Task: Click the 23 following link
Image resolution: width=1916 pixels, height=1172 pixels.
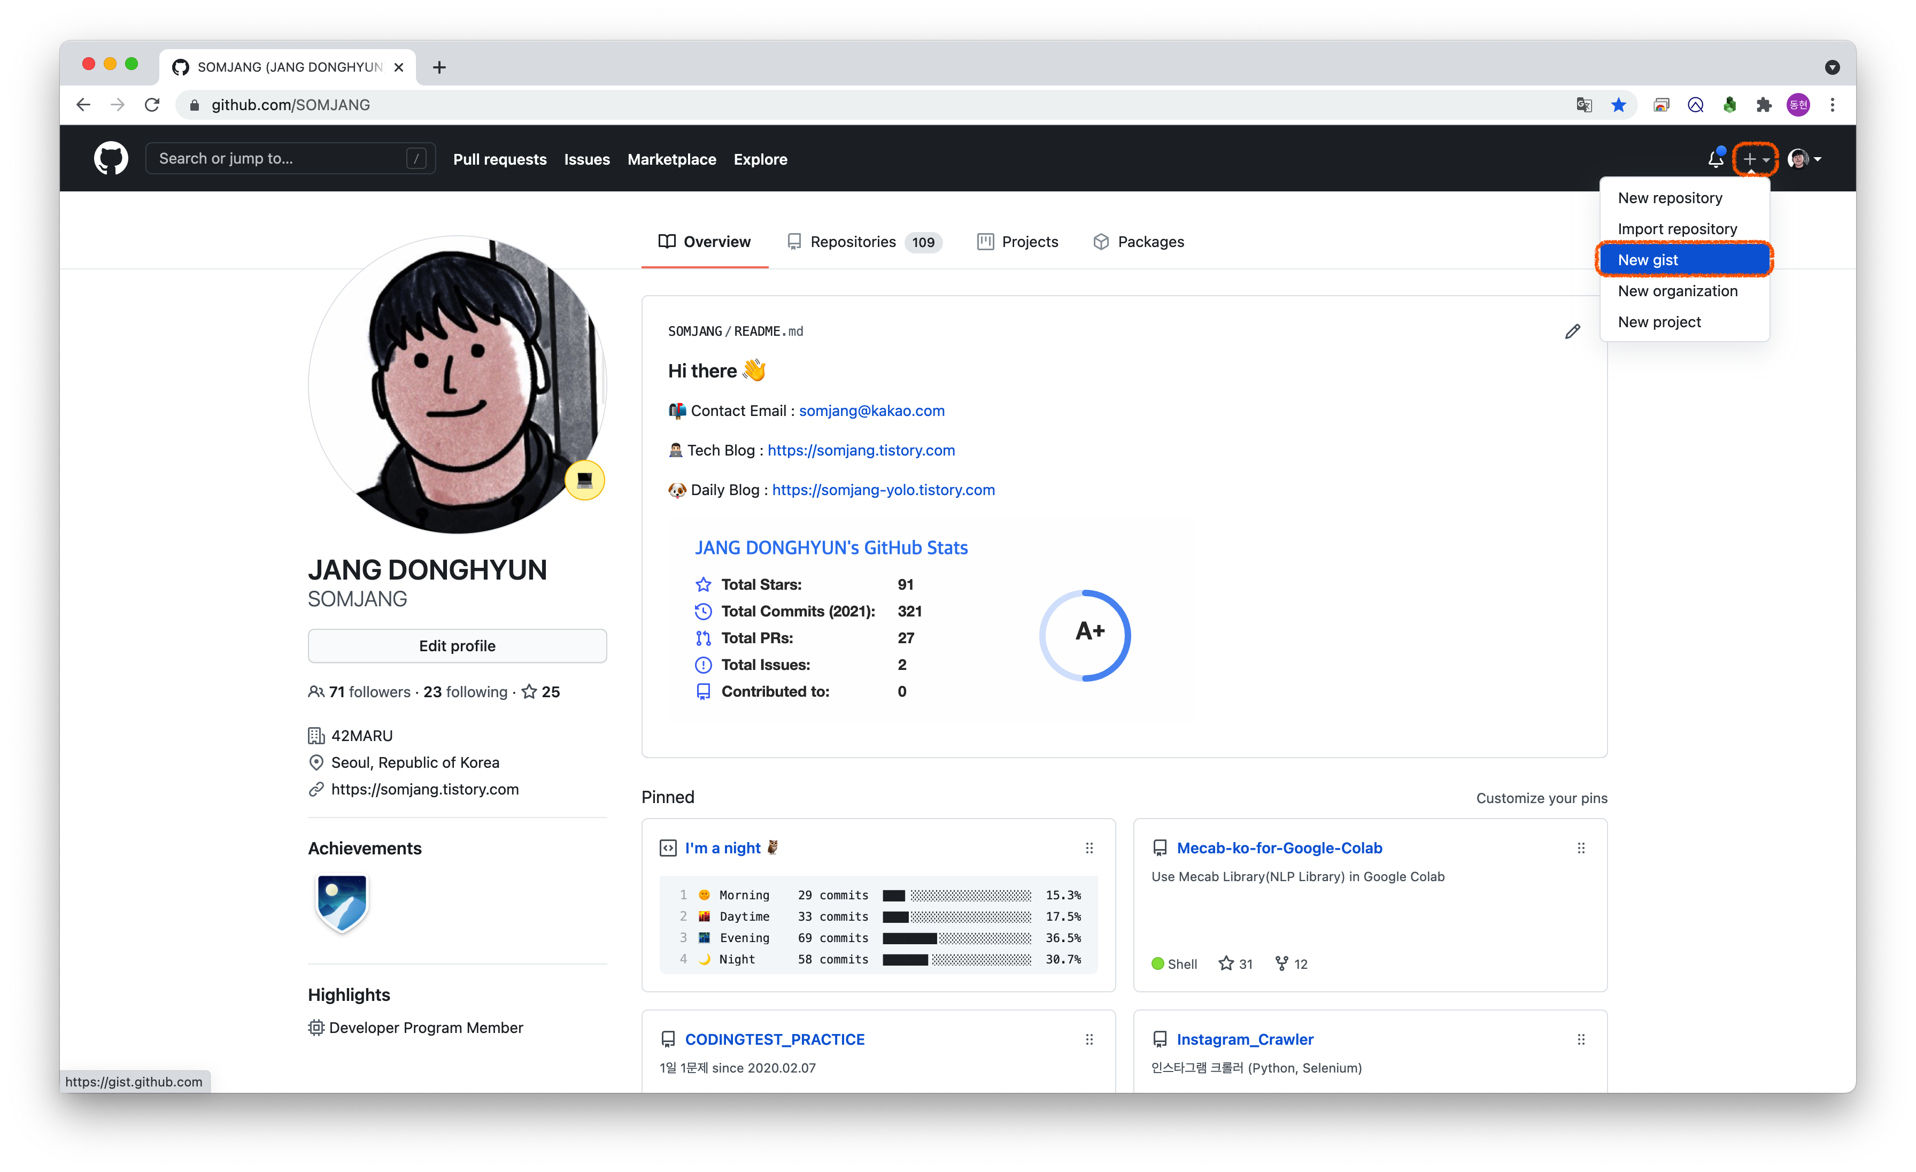Action: click(x=465, y=691)
